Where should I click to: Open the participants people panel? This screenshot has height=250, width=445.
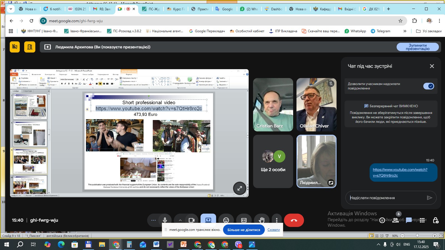pyautogui.click(x=395, y=220)
